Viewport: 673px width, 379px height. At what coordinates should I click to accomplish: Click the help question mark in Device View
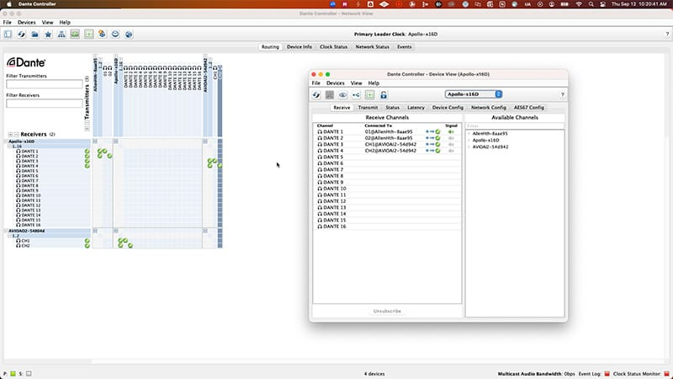[562, 94]
